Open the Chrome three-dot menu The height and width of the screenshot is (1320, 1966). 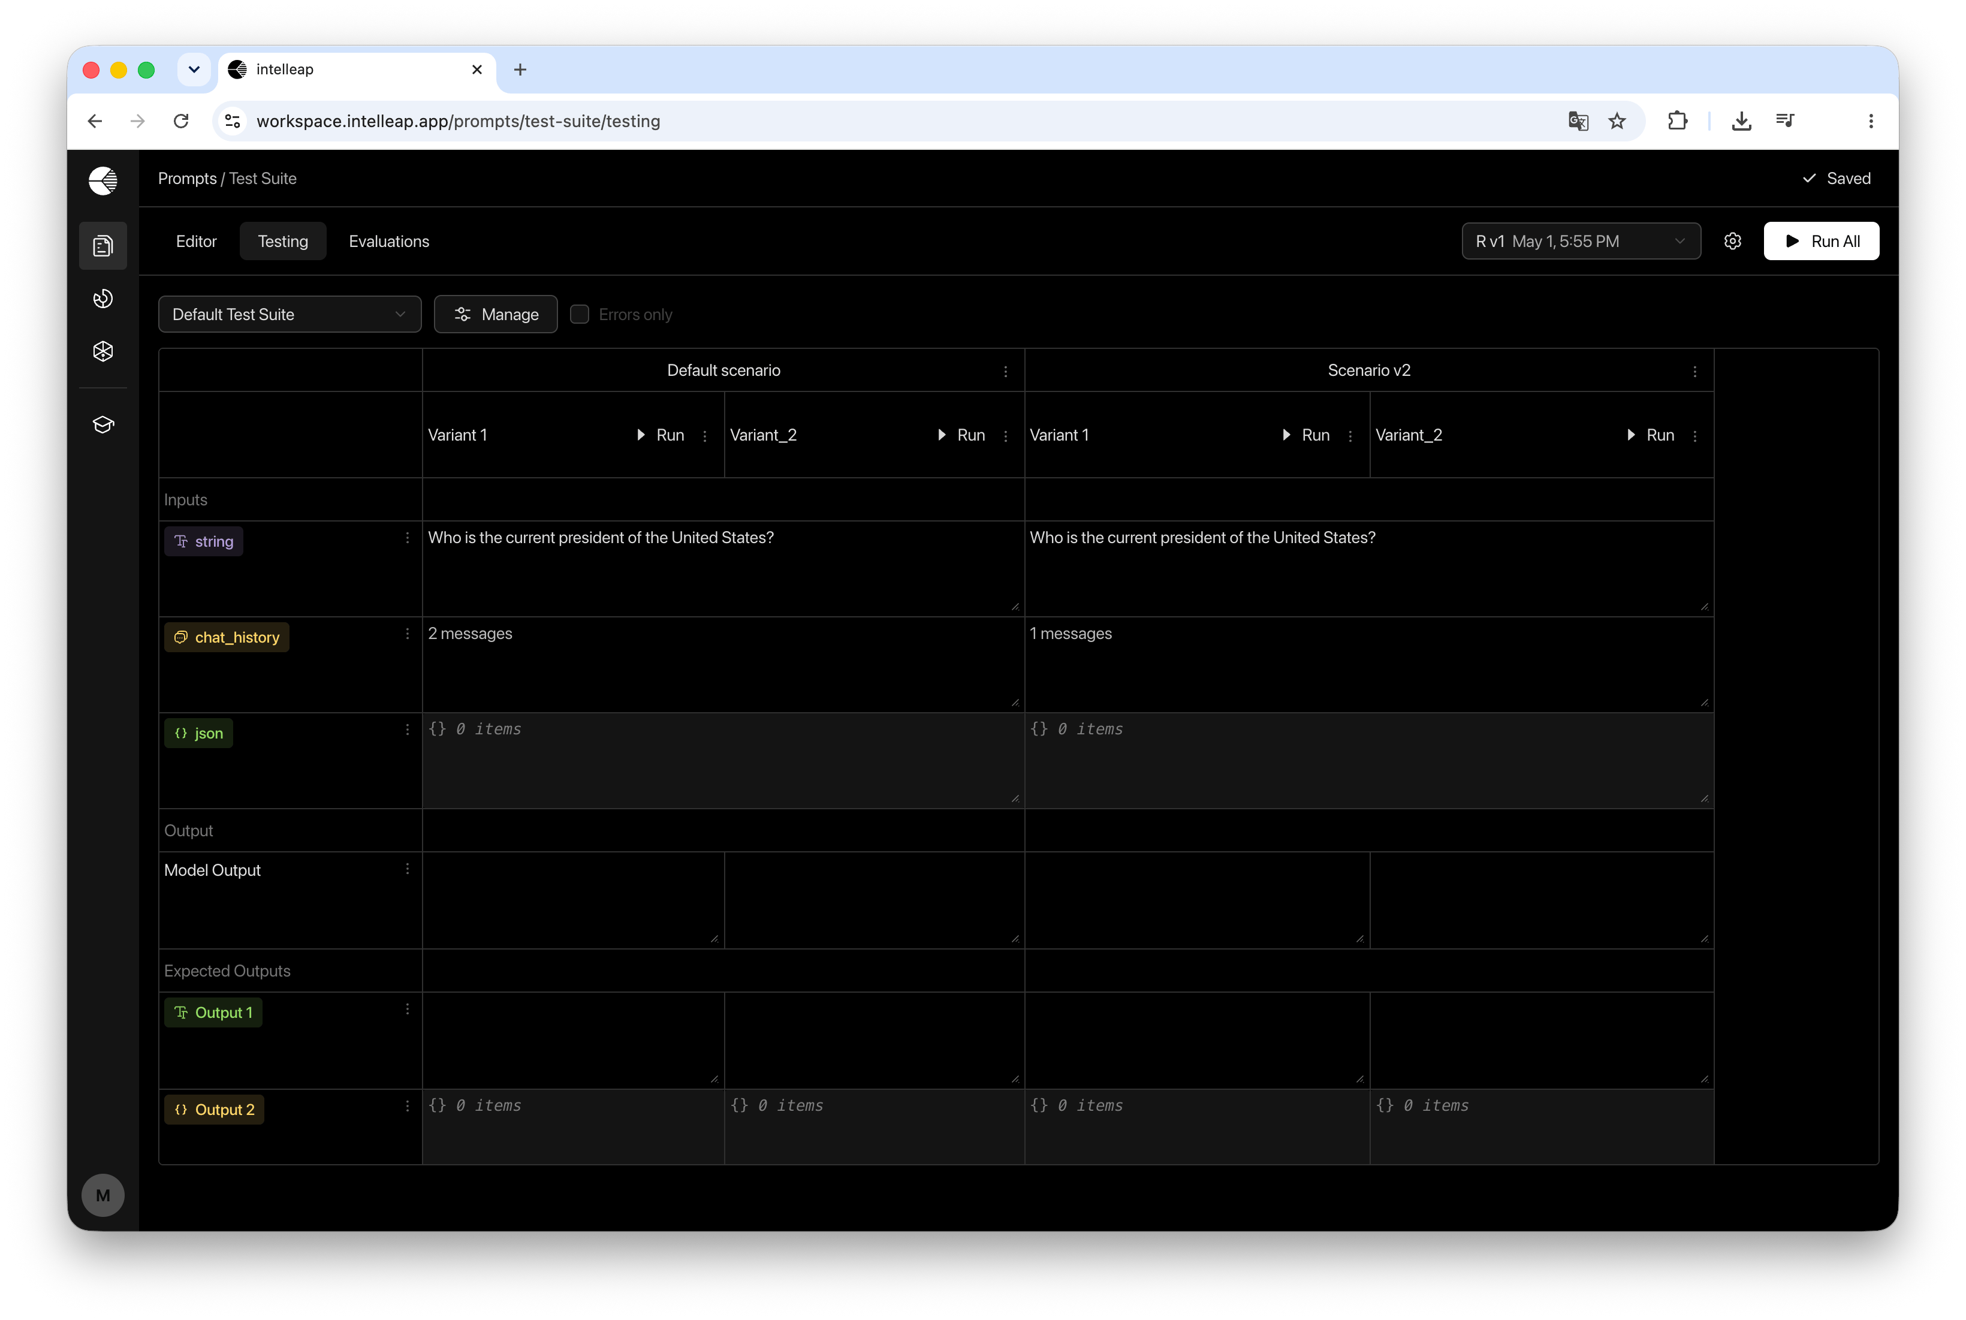1870,121
